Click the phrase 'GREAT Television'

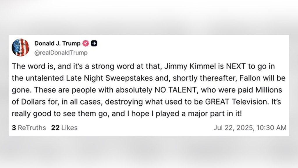(236, 102)
